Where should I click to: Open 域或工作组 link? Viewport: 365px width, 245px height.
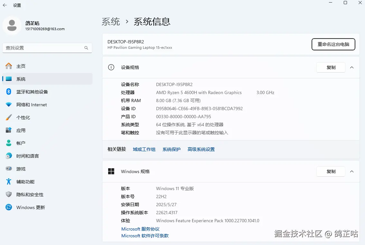[x=144, y=149]
